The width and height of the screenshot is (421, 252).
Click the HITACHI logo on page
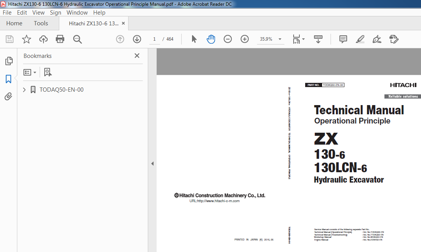coord(403,85)
